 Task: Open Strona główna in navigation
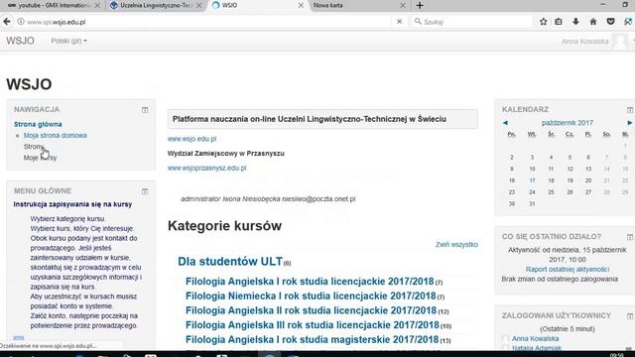click(38, 124)
